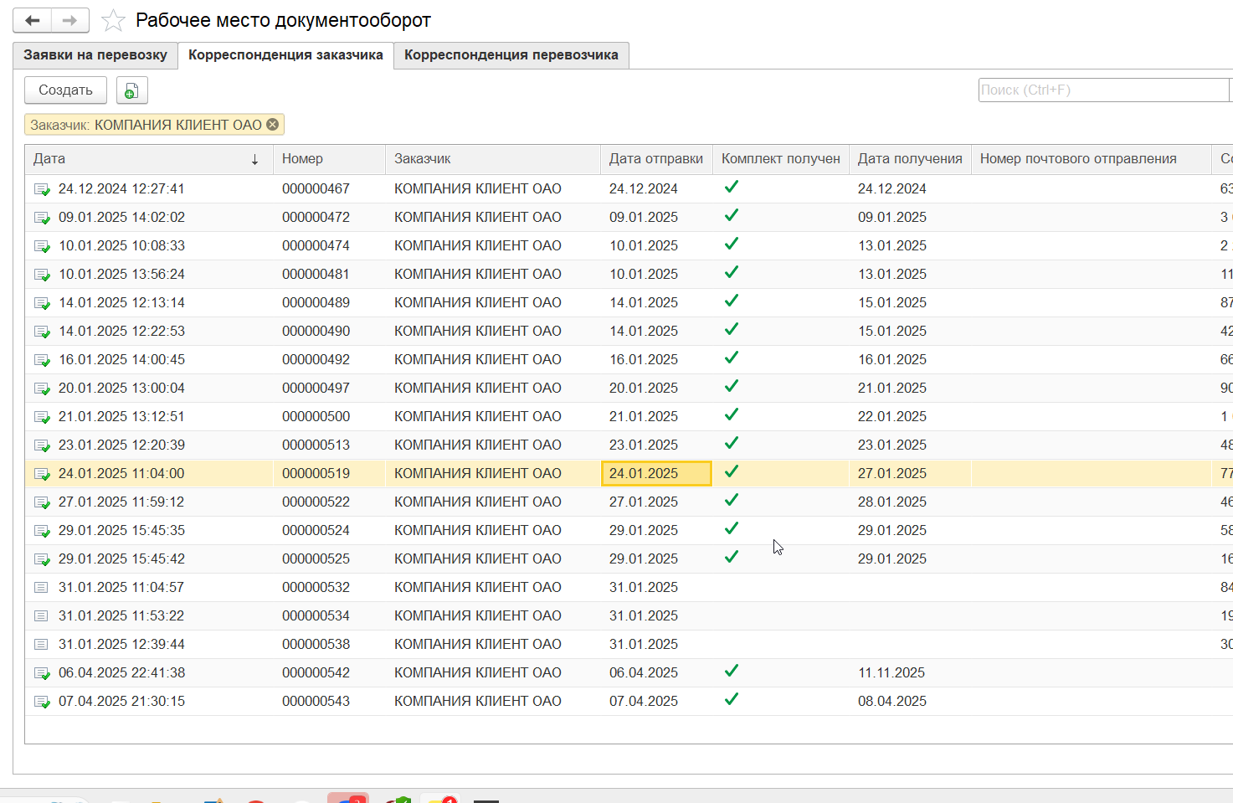Click Комплект получен checkmark in row 000000467
Viewport: 1233px width, 803px height.
[x=732, y=187]
